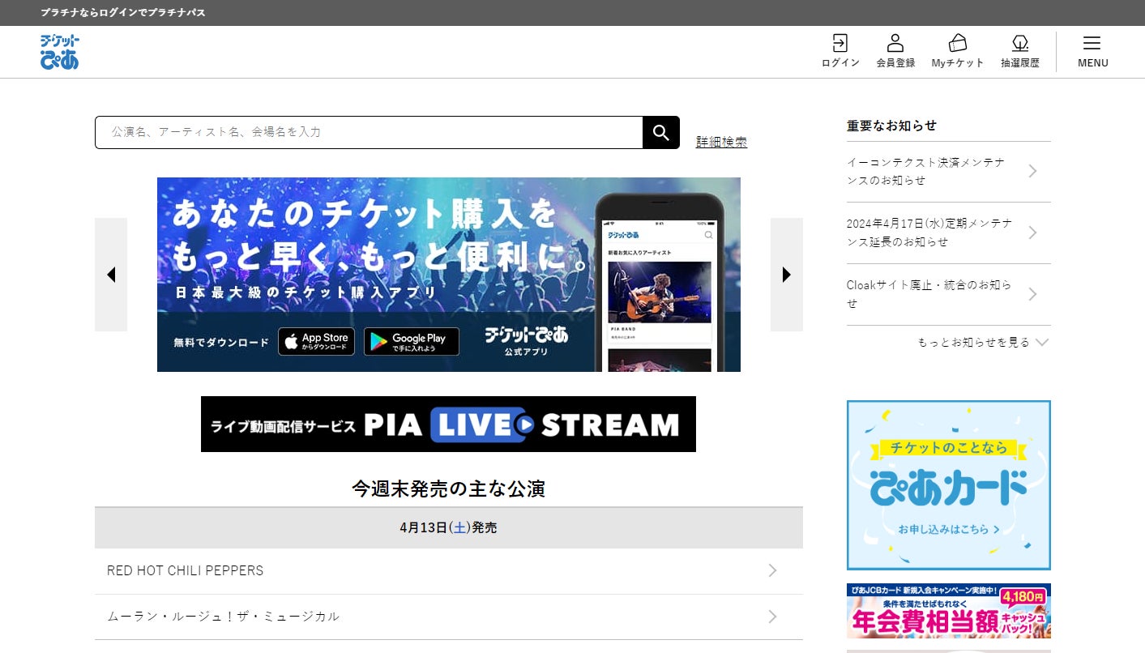Click chevron on ムーラン・ルージュ row
The image size is (1145, 653).
point(772,617)
